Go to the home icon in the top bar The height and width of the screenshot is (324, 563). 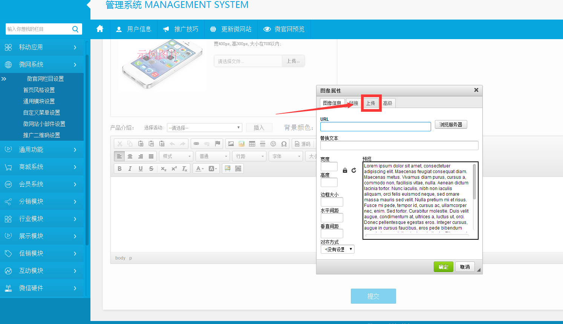[x=100, y=29]
